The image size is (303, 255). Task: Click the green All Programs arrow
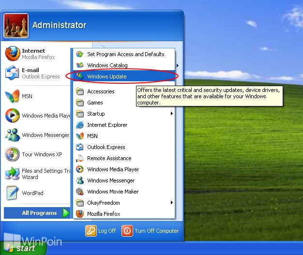(66, 213)
